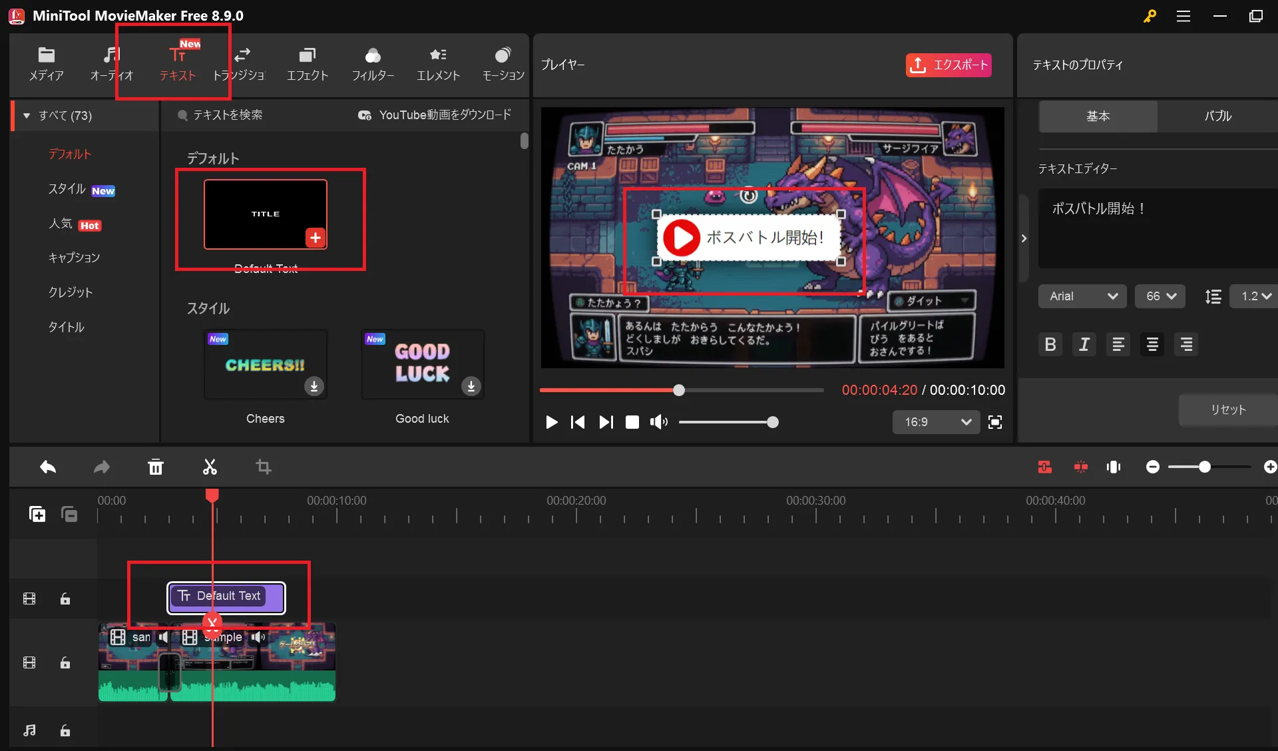Add Default Text with plus icon

tap(316, 238)
